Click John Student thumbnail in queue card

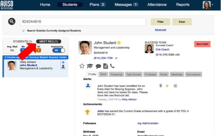tap(12, 65)
